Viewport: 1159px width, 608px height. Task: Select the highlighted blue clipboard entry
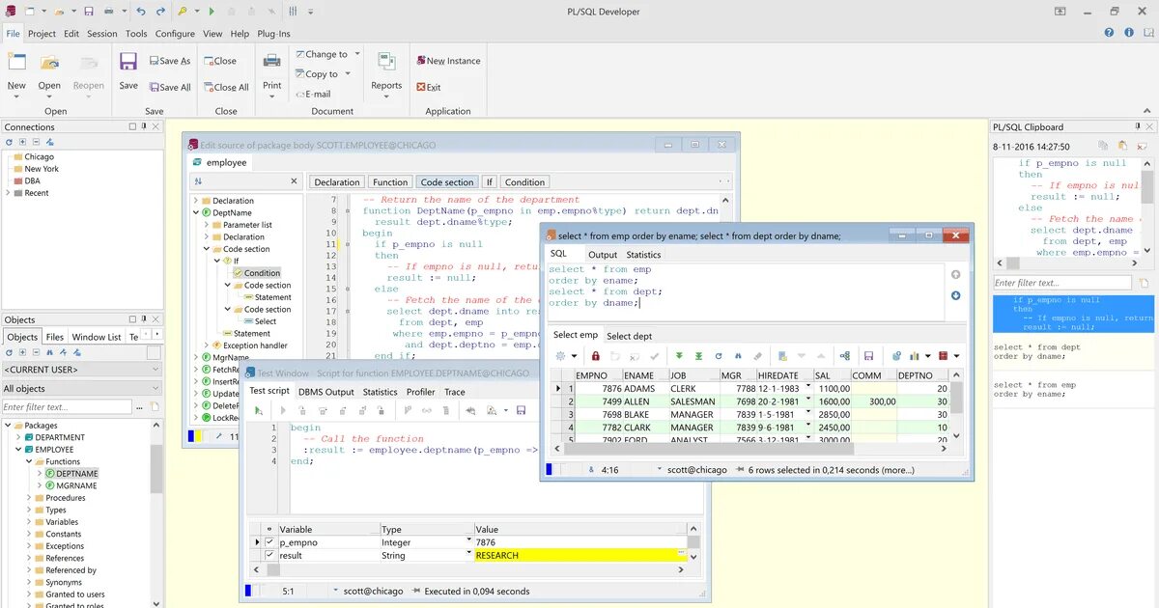pyautogui.click(x=1073, y=313)
